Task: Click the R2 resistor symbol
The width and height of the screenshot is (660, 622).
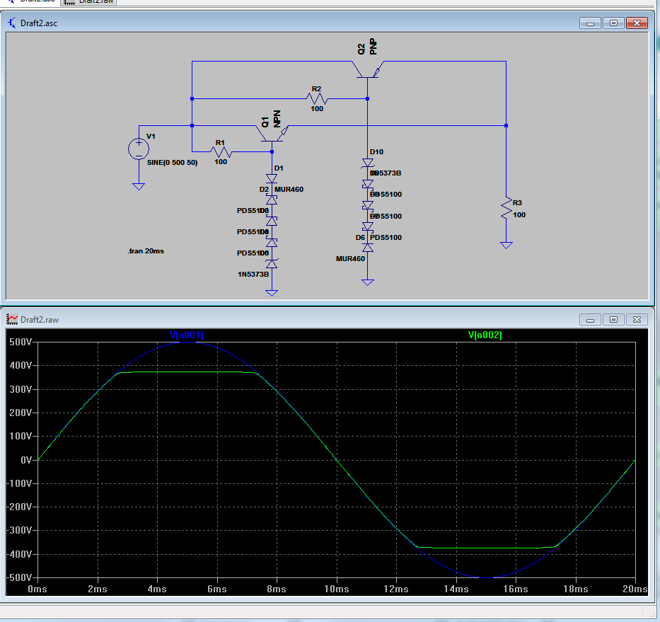Action: tap(316, 98)
